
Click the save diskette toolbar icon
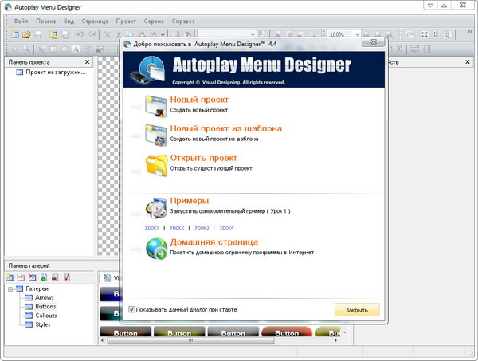coord(38,34)
